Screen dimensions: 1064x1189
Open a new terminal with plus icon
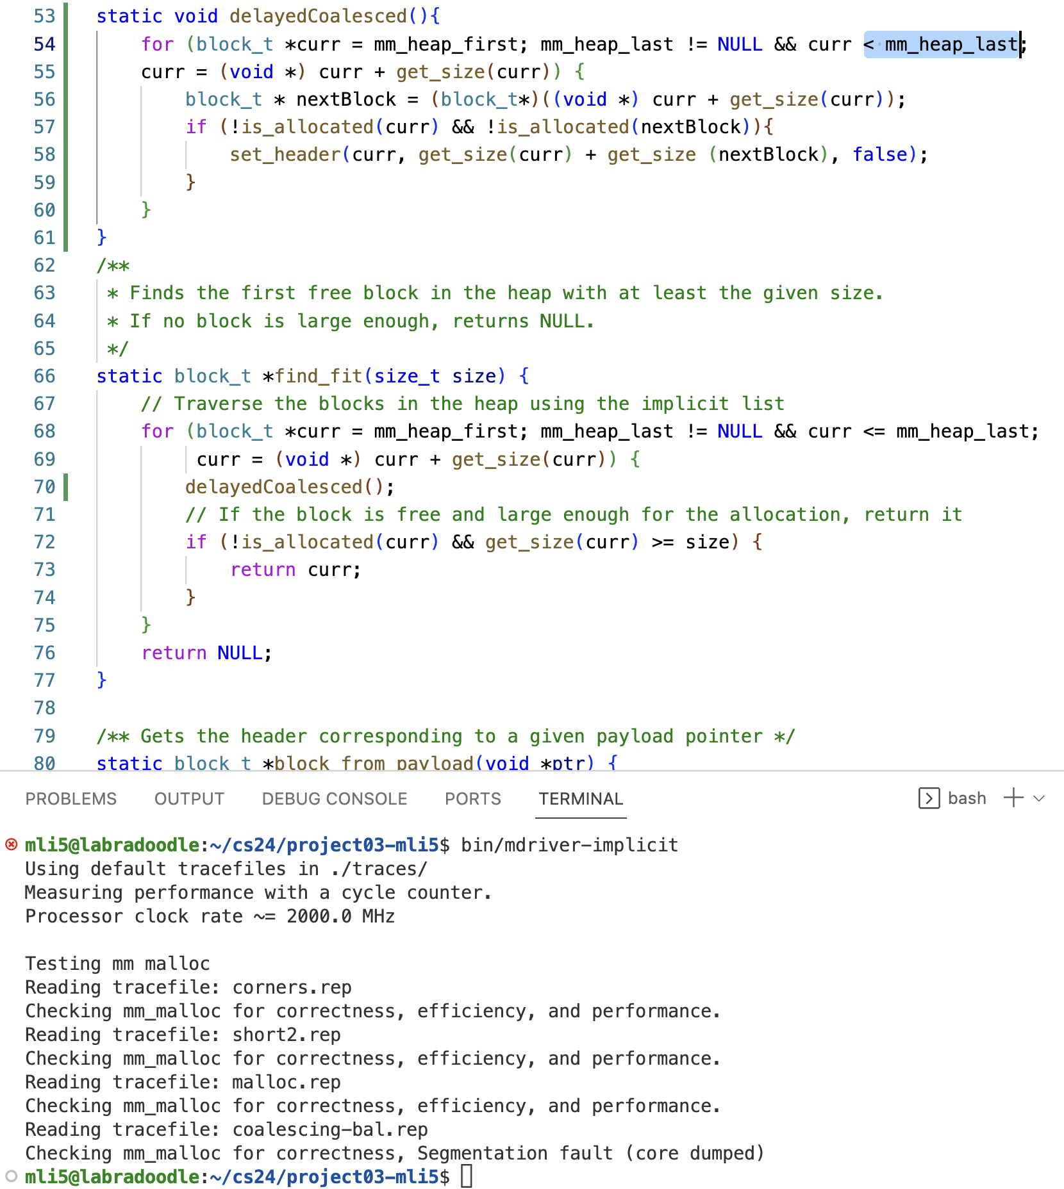tap(1013, 798)
